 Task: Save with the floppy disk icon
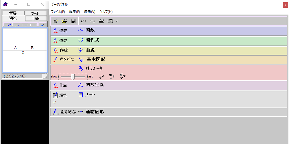click(73, 21)
